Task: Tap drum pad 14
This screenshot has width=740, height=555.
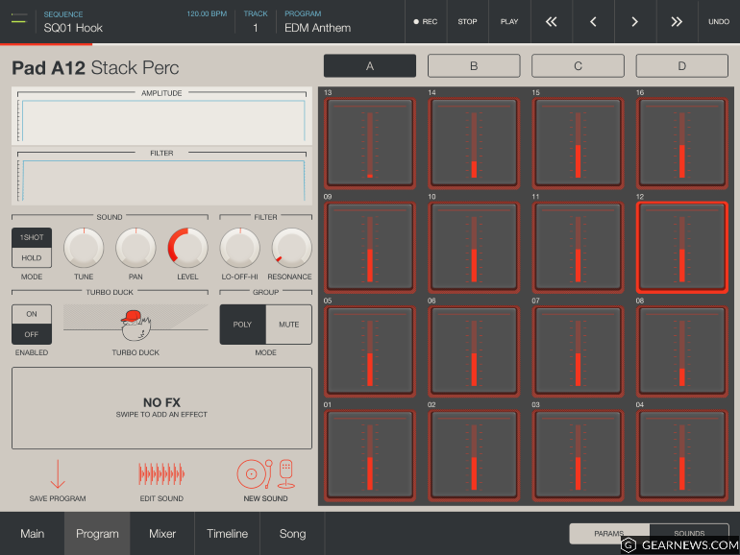Action: [474, 143]
